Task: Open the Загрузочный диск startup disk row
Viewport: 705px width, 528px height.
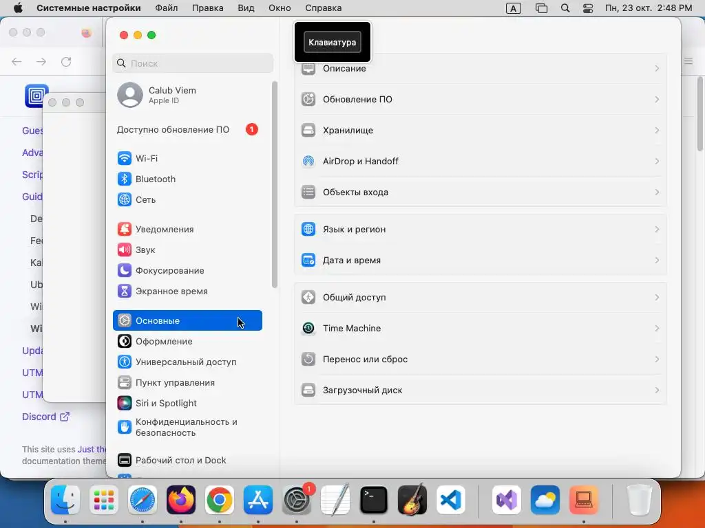Action: pos(481,390)
